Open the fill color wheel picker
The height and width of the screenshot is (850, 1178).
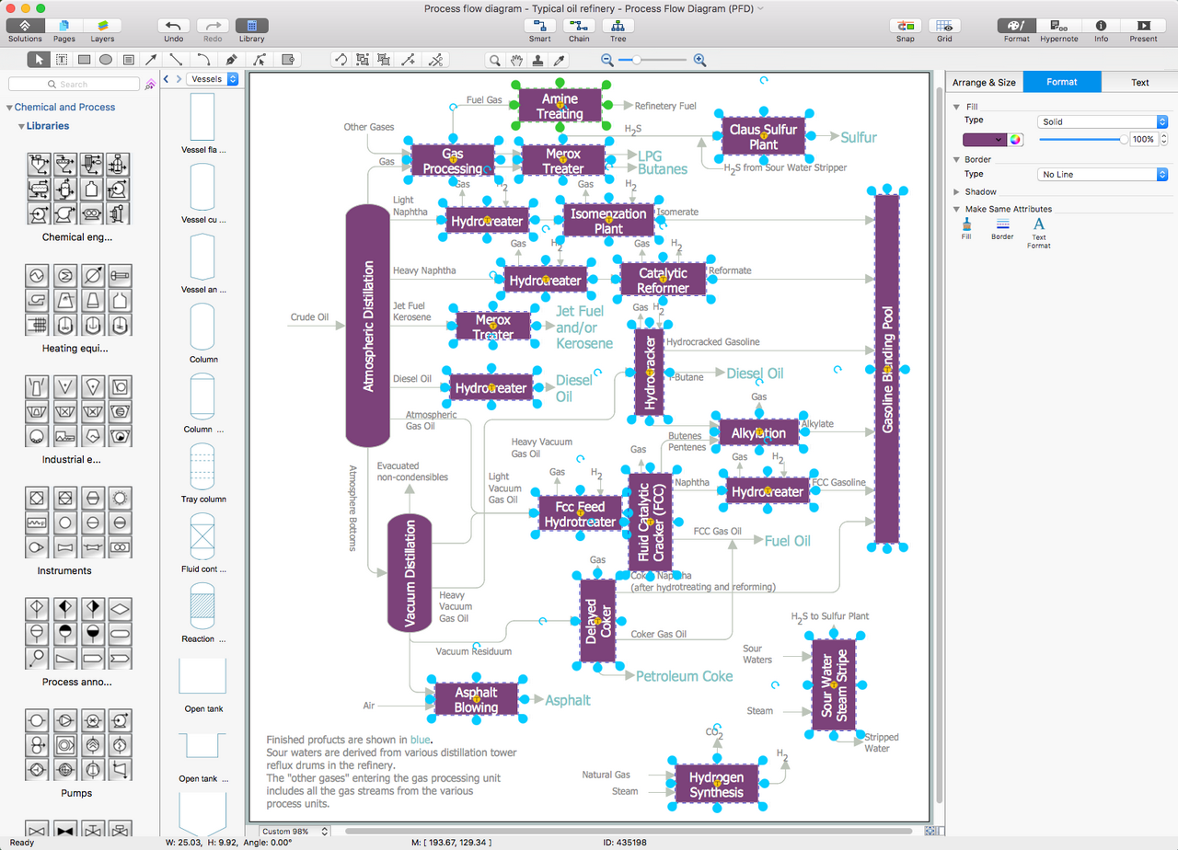point(1015,140)
